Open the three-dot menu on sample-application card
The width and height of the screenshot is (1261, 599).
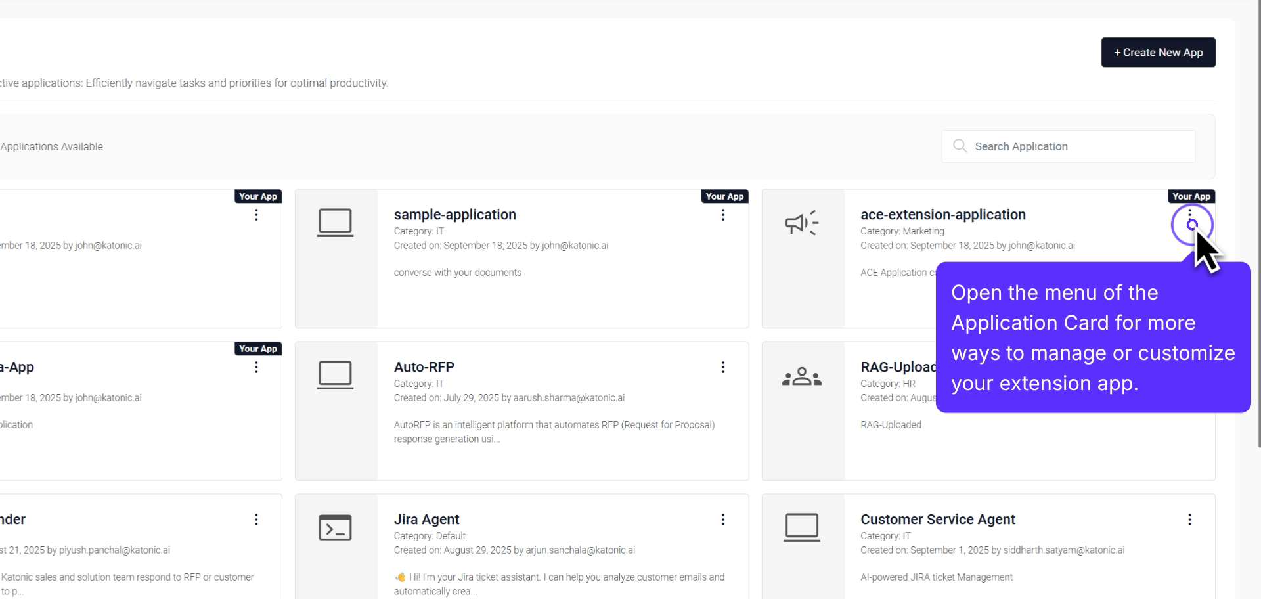722,215
